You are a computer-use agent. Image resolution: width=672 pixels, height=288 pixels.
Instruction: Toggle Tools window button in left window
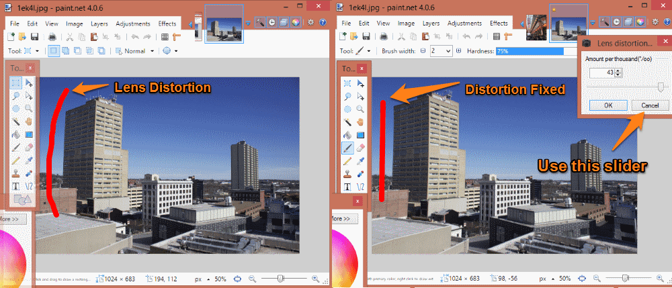[x=259, y=22]
